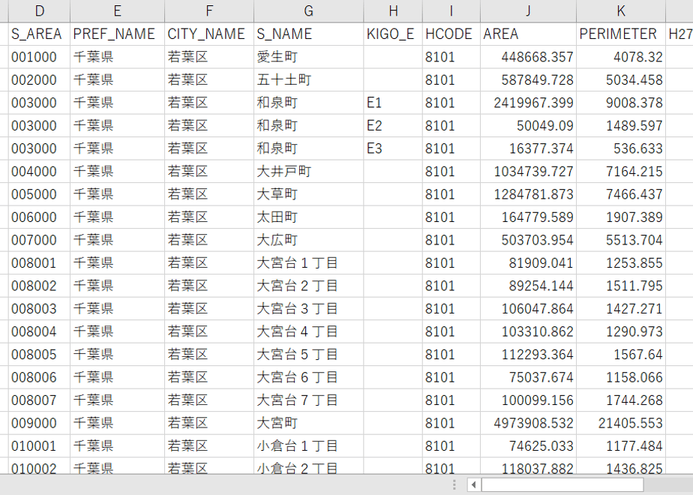
Task: Select area value 448668.357
Action: 528,57
